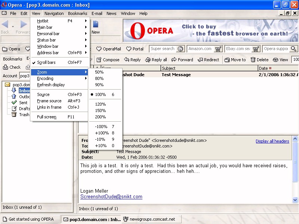Click the Amazon.com shopping cart icon
Viewport: 299px width, 224px height.
click(x=218, y=49)
